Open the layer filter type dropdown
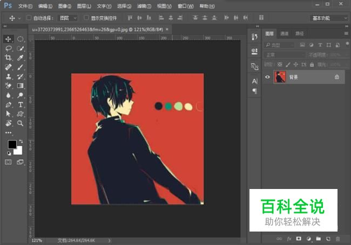This screenshot has width=351, height=245. coord(279,45)
